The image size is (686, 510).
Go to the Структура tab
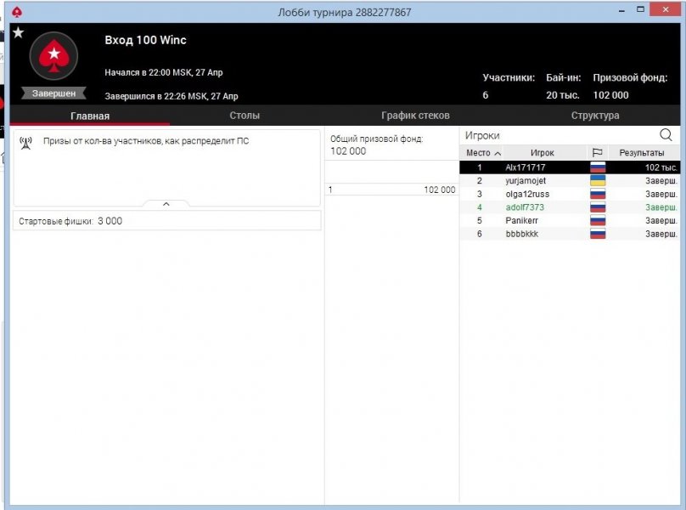[594, 116]
